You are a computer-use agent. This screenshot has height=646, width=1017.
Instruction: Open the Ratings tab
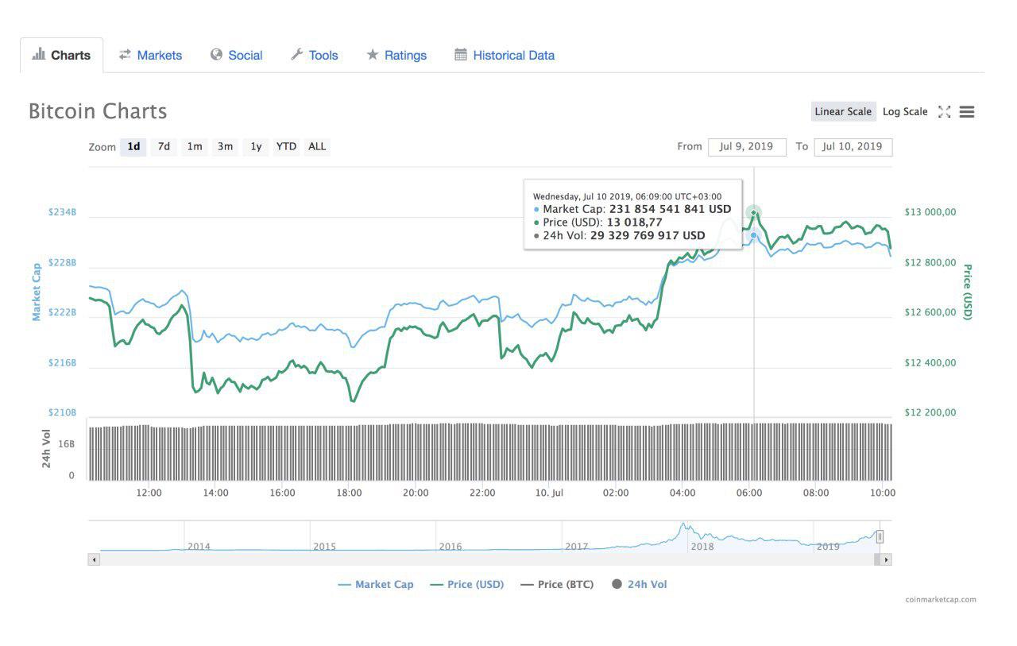click(396, 55)
